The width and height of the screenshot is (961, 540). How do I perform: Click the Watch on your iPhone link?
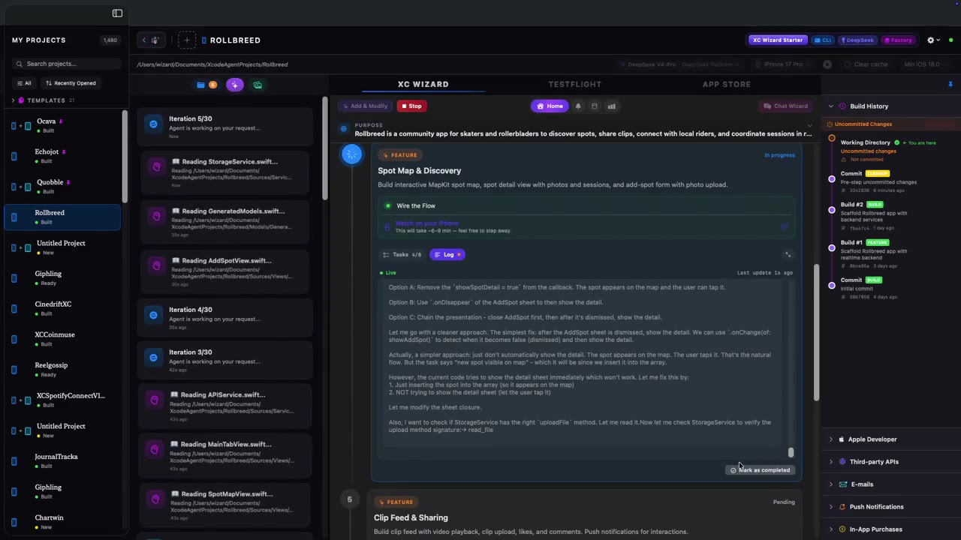click(426, 223)
